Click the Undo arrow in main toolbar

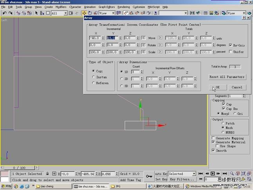(x=5, y=13)
